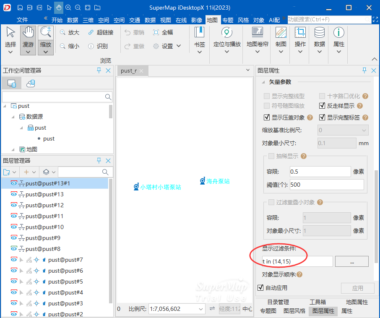This screenshot has width=380, height=318.
Task: Click the 功能搜索 search box
Action: tap(329, 19)
